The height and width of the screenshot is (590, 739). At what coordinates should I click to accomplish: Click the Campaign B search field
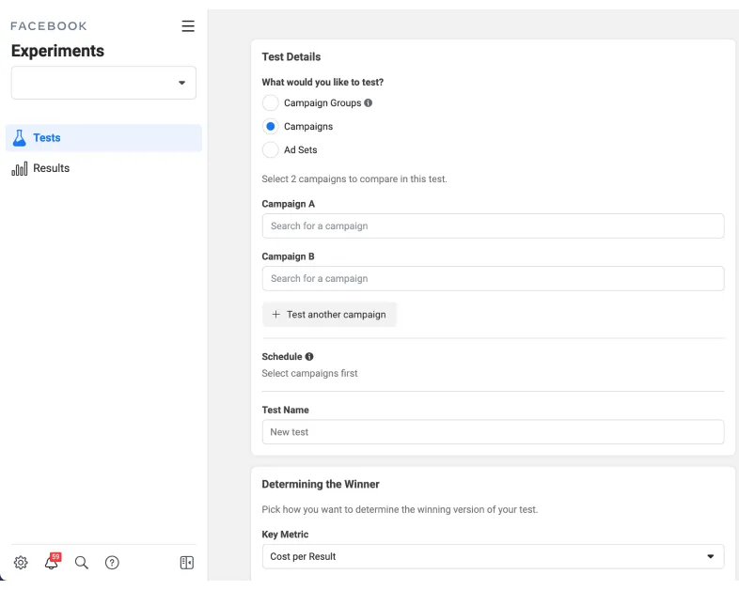pyautogui.click(x=493, y=279)
